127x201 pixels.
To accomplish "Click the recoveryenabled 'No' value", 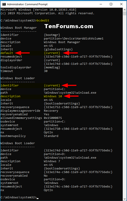I will [x=46, y=176].
